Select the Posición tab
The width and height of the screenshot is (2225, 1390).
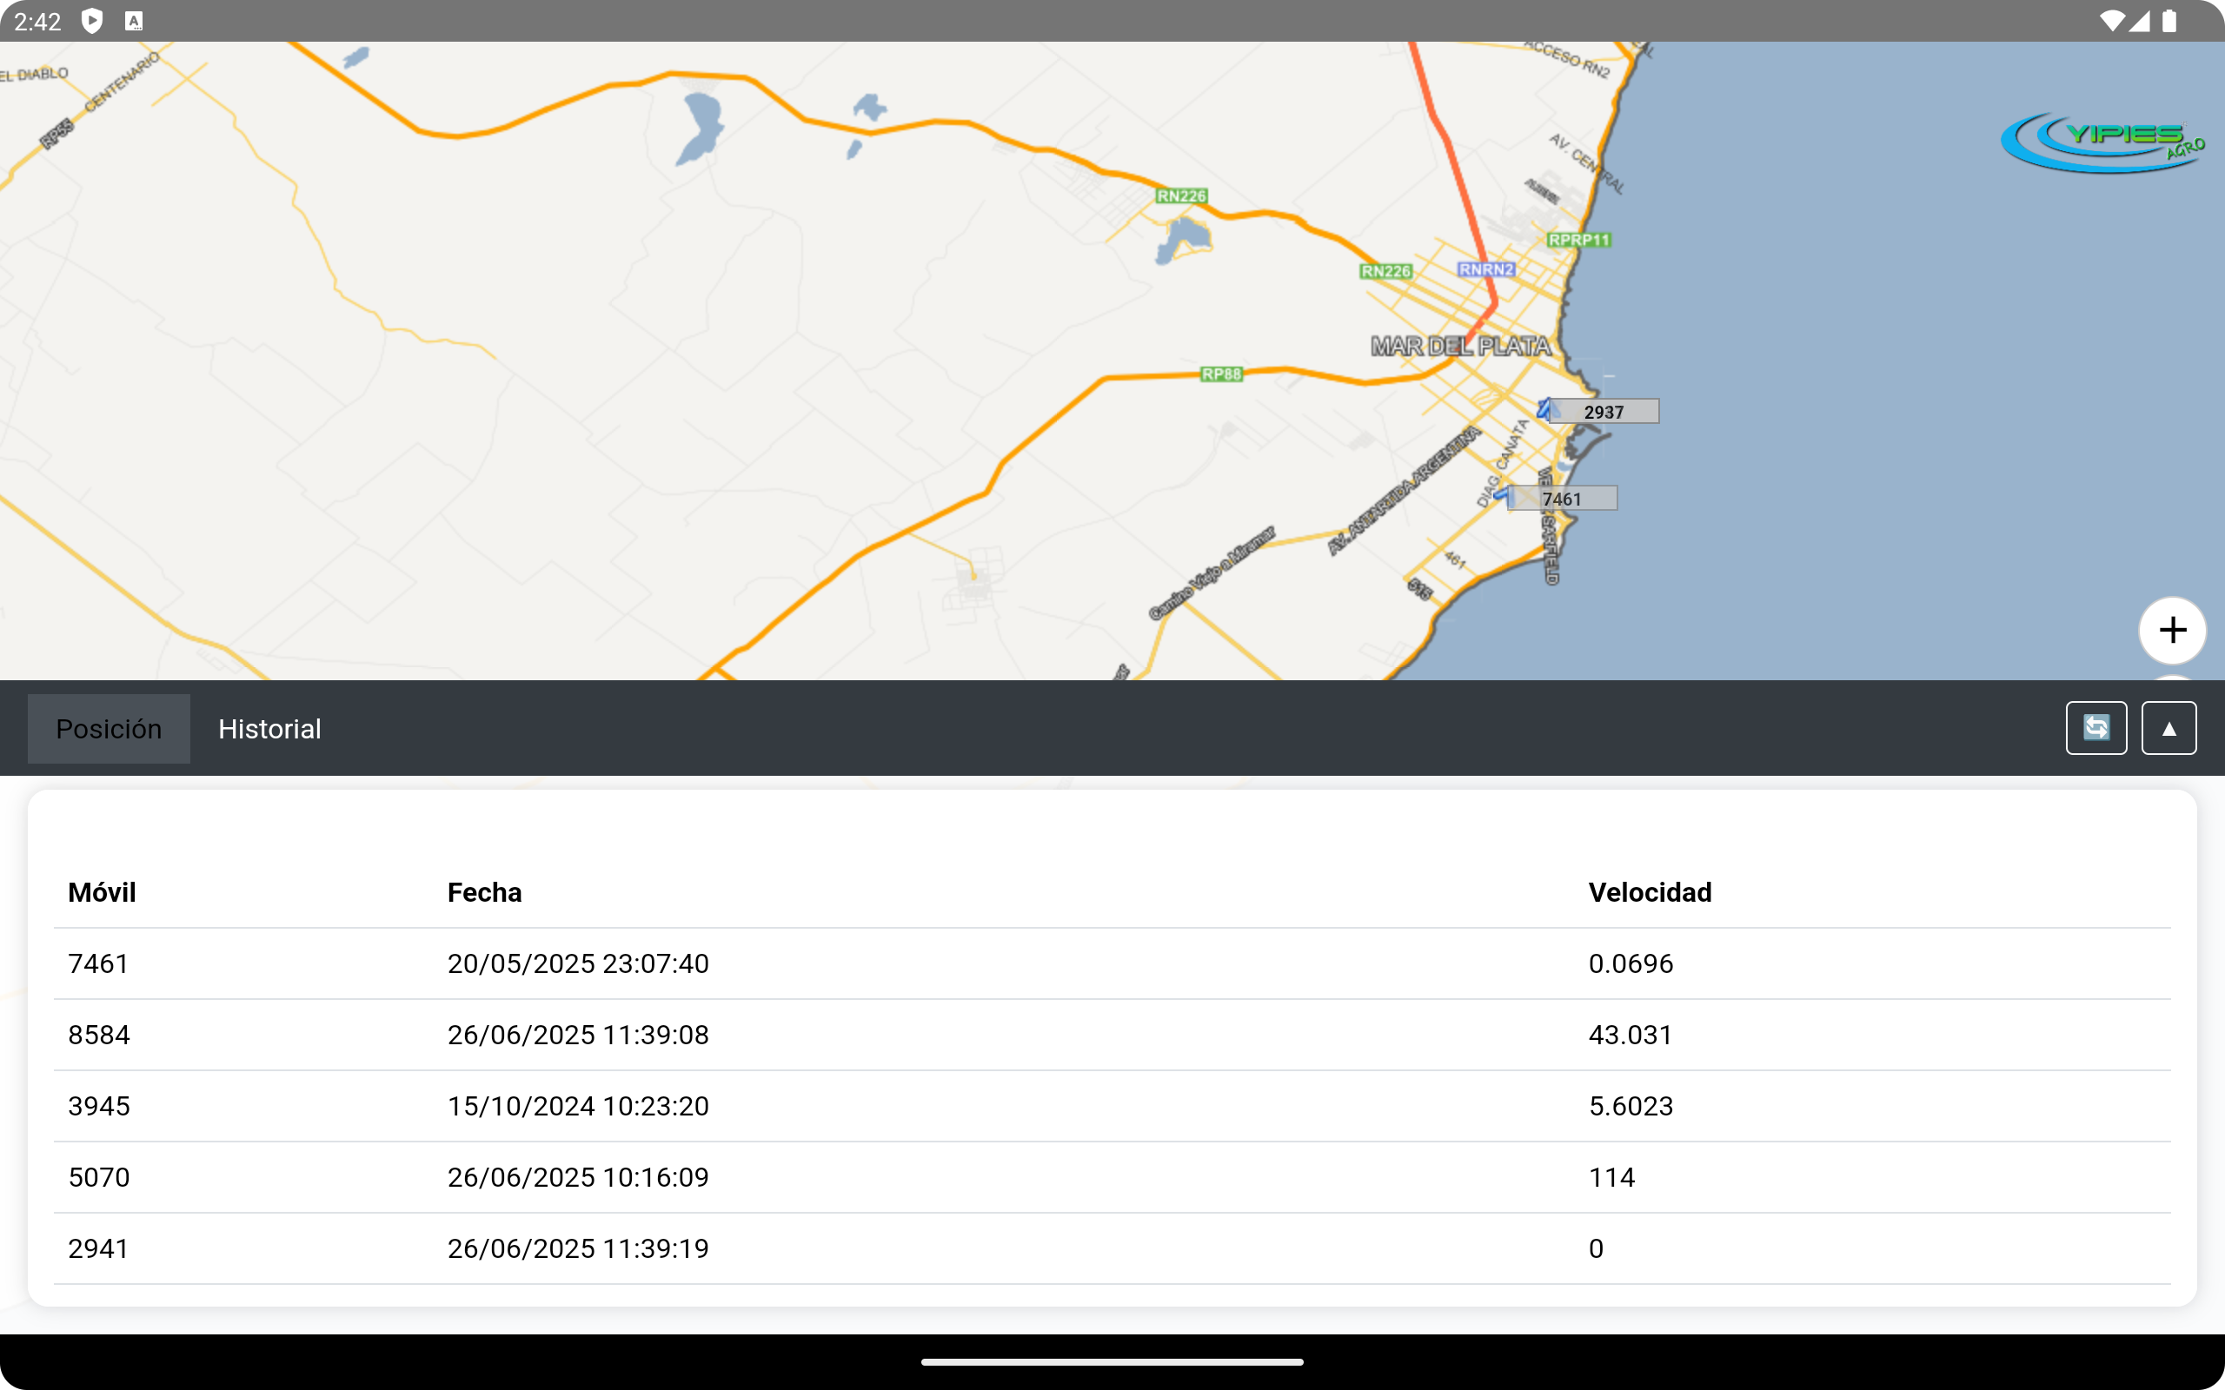pyautogui.click(x=108, y=728)
